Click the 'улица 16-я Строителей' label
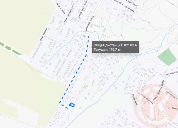The height and width of the screenshot is (128, 178). pyautogui.click(x=125, y=7)
